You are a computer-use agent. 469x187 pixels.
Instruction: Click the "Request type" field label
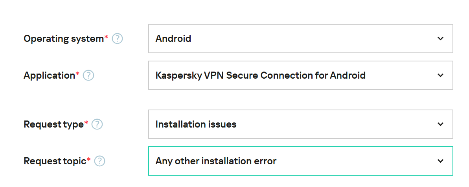53,124
